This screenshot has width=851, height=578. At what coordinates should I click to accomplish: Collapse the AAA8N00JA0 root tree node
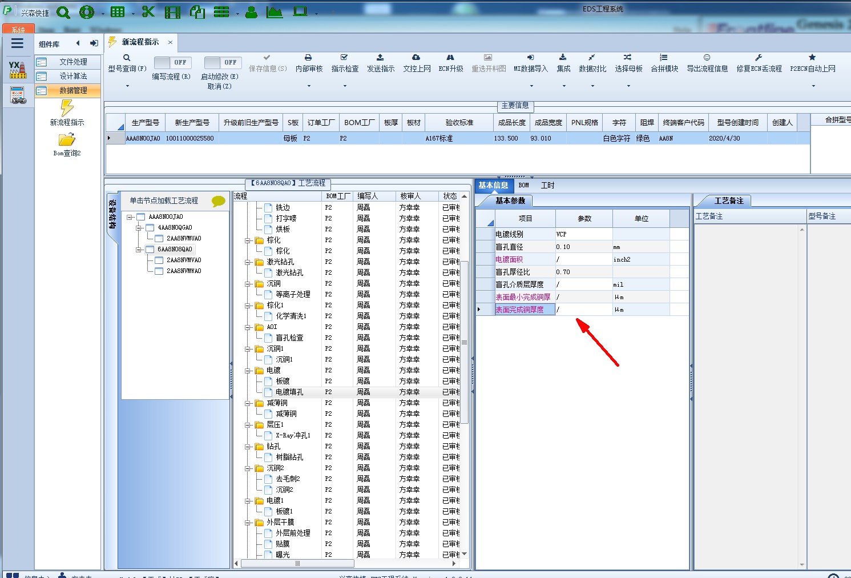tap(130, 217)
